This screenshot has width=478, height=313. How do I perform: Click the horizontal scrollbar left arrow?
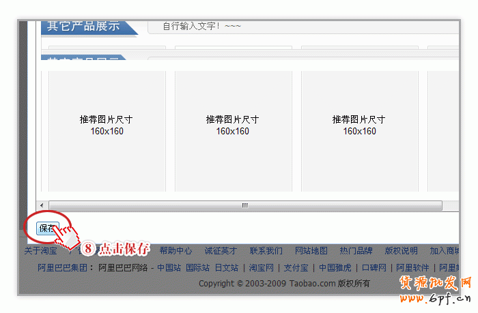click(x=42, y=205)
